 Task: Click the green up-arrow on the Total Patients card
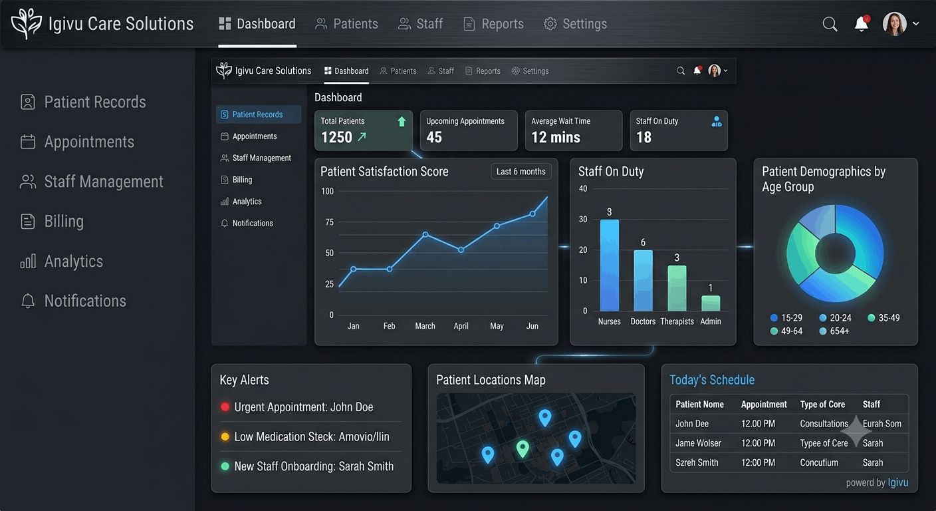(x=402, y=122)
